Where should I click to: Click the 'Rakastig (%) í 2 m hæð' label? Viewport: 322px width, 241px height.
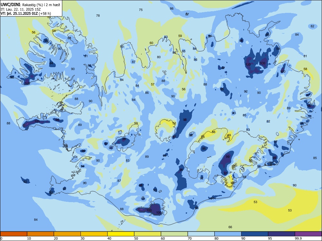[x=41, y=5]
